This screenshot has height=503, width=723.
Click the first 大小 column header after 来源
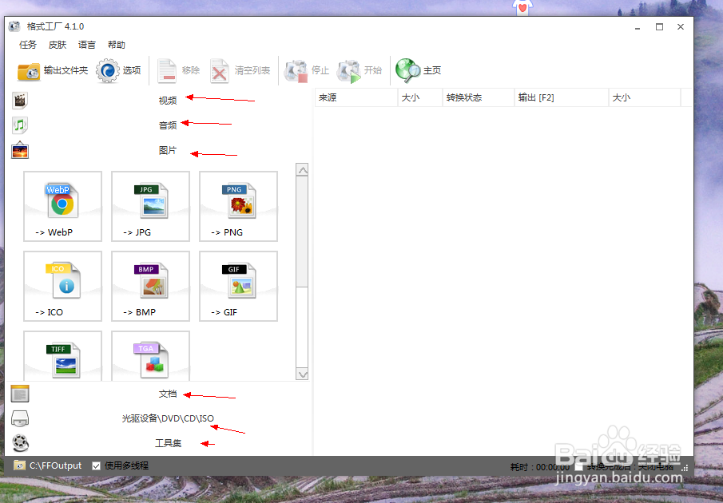coord(420,97)
